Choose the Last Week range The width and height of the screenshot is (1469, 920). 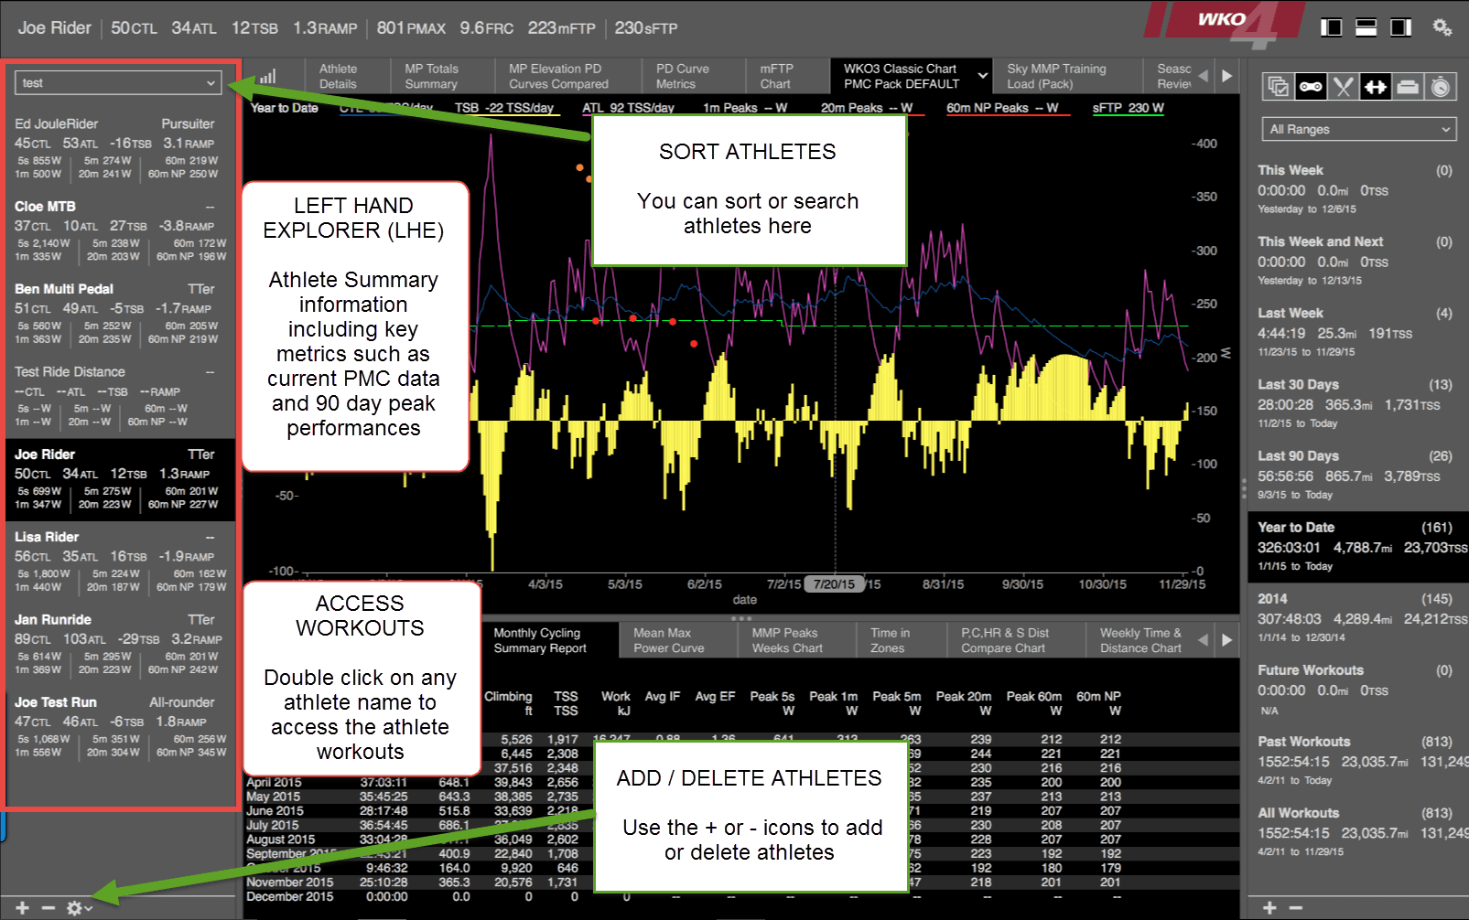1358,331
